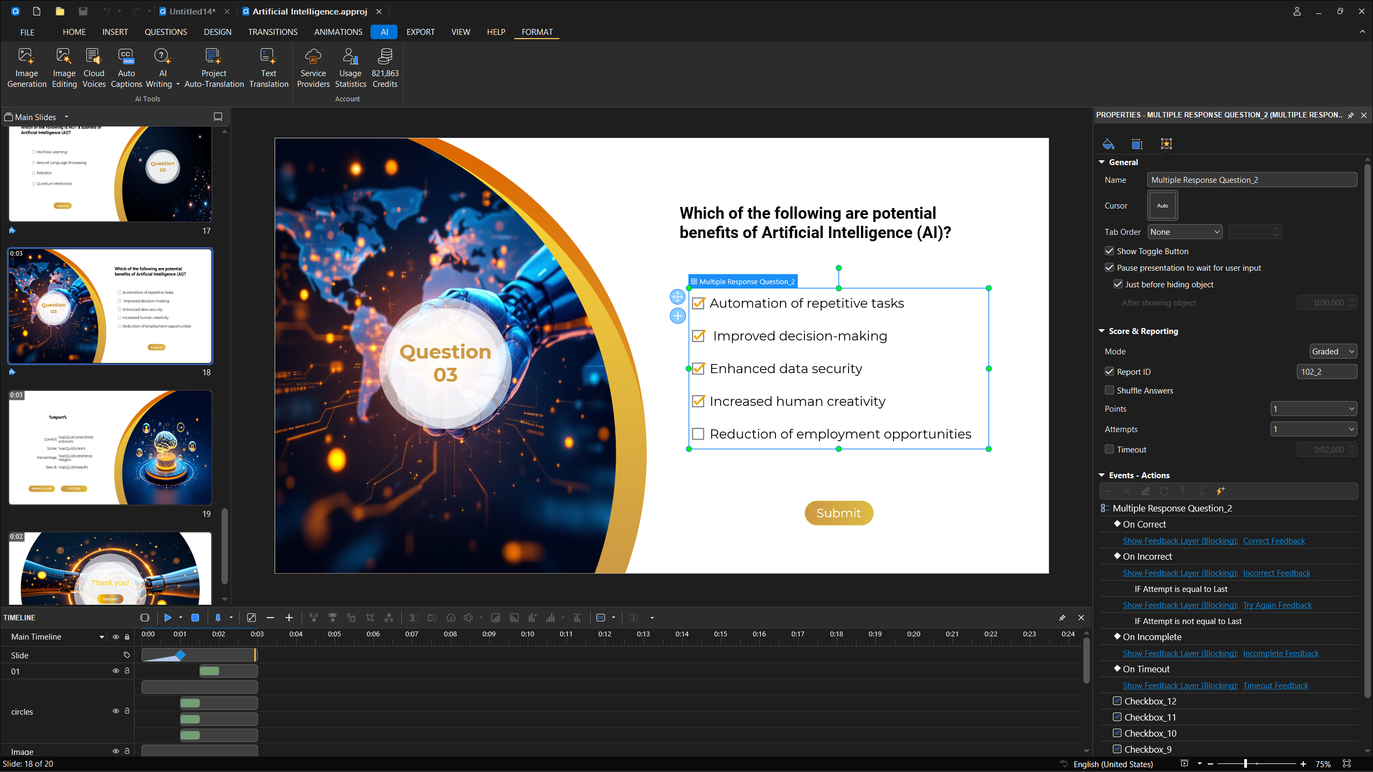Open the Tab Order dropdown
This screenshot has height=772, width=1373.
[1185, 232]
